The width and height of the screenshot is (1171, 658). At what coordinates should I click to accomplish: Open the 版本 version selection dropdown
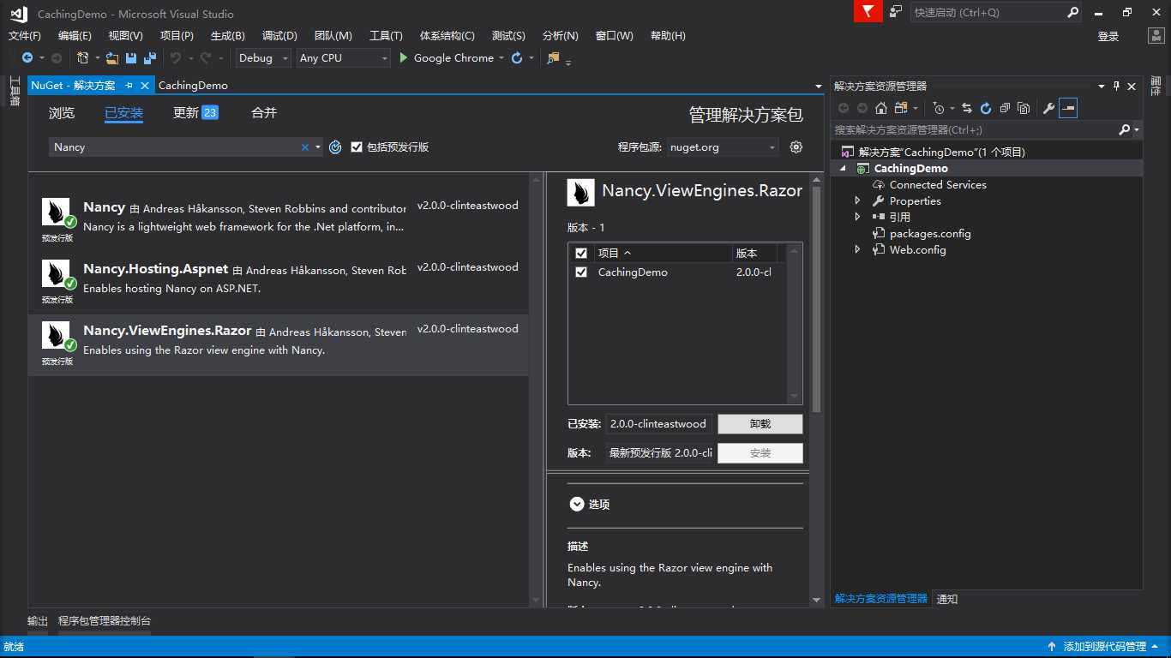coord(659,453)
